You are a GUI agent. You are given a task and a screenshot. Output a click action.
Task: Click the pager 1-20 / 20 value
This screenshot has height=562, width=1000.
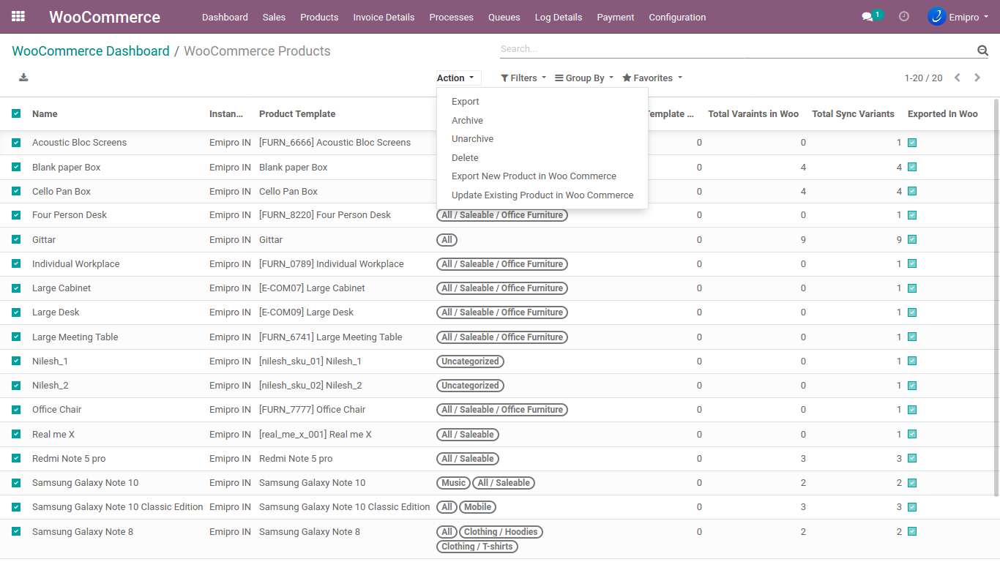coord(923,78)
